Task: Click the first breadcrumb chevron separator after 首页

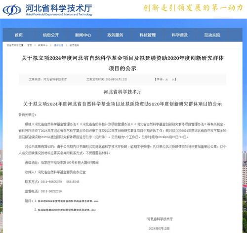Action: [x=35, y=45]
